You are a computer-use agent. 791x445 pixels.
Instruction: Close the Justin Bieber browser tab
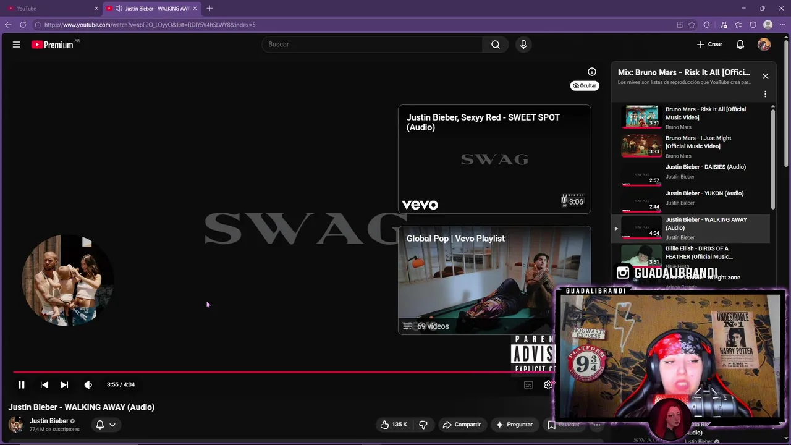click(195, 9)
